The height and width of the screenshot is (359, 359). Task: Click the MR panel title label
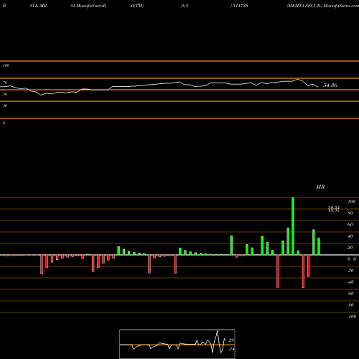[x=320, y=187]
